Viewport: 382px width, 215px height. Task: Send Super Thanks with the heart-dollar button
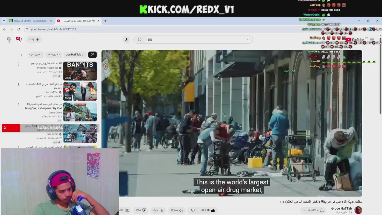point(141,210)
